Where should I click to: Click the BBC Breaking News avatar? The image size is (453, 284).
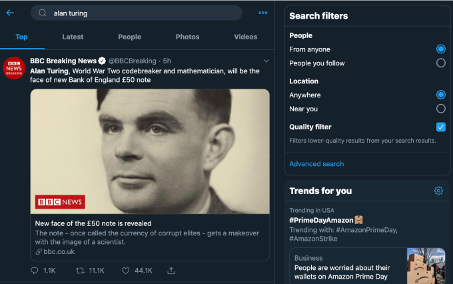point(14,69)
